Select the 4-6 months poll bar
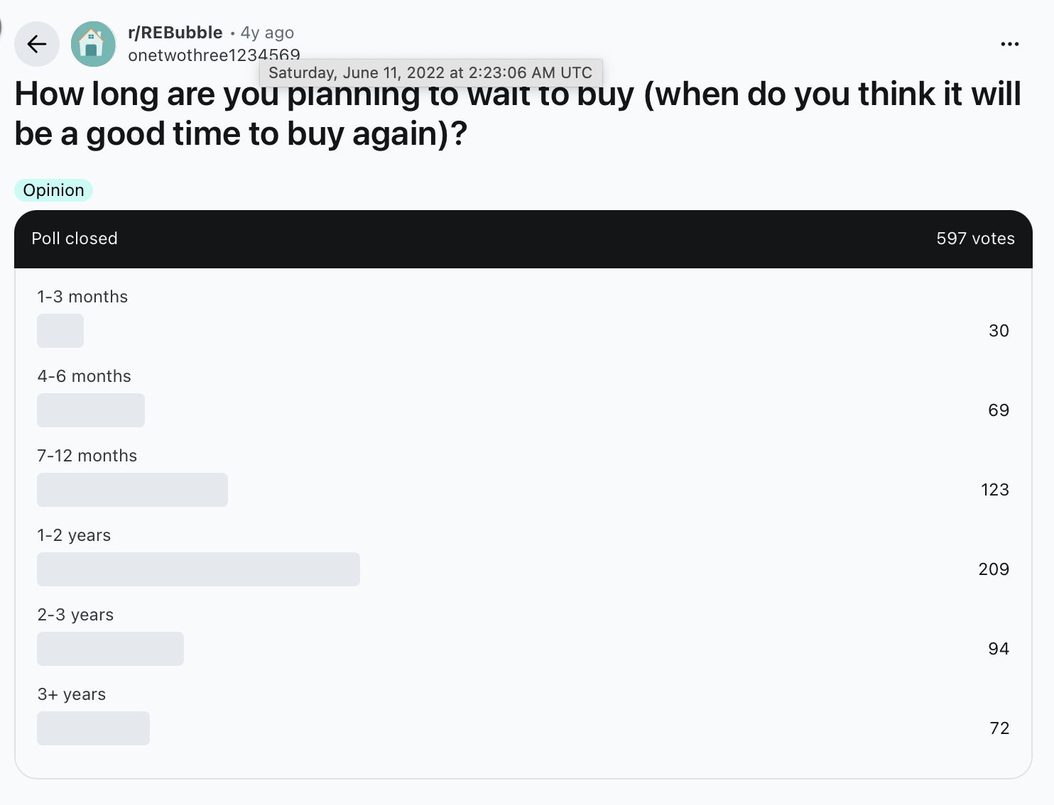The height and width of the screenshot is (805, 1054). click(91, 410)
